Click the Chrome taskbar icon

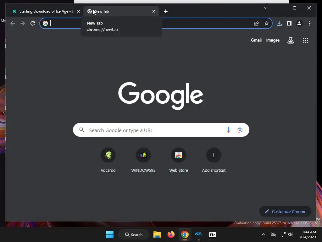coord(185,234)
